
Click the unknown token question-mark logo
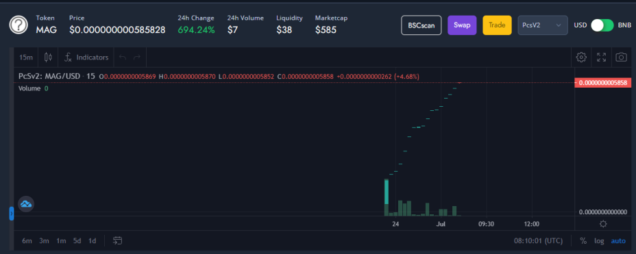click(19, 25)
